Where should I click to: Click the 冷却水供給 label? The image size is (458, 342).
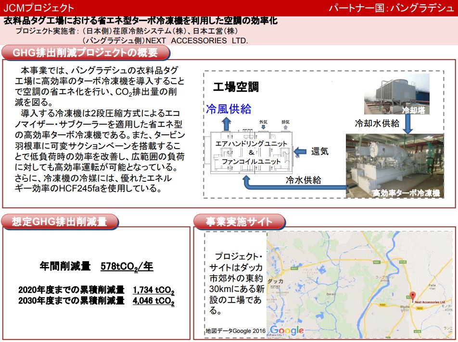pyautogui.click(x=377, y=123)
